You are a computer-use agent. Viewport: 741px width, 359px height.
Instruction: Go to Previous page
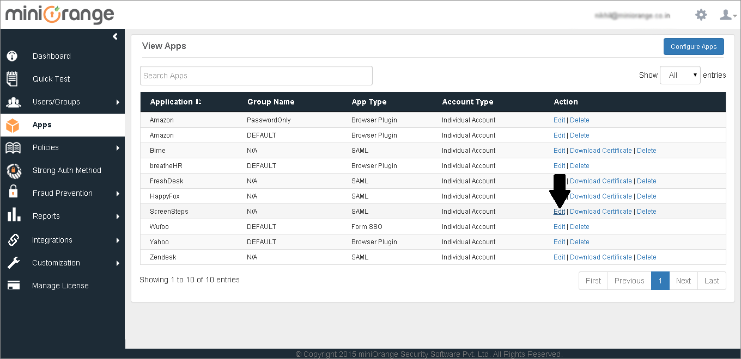point(629,281)
